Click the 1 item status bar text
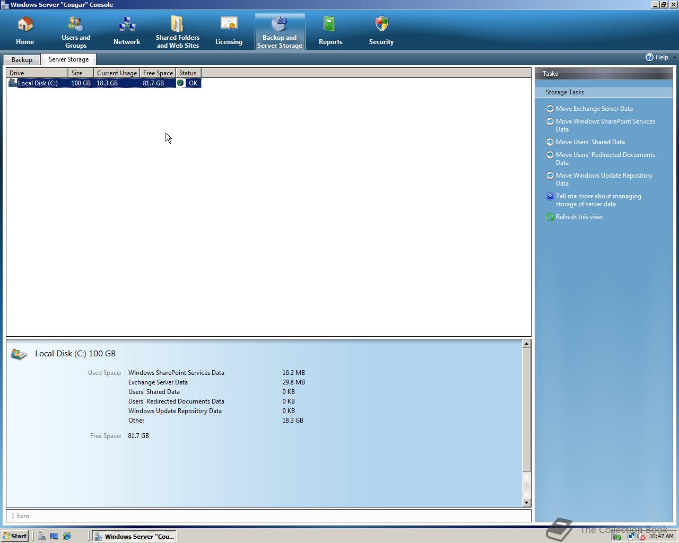The width and height of the screenshot is (679, 543). click(x=20, y=516)
